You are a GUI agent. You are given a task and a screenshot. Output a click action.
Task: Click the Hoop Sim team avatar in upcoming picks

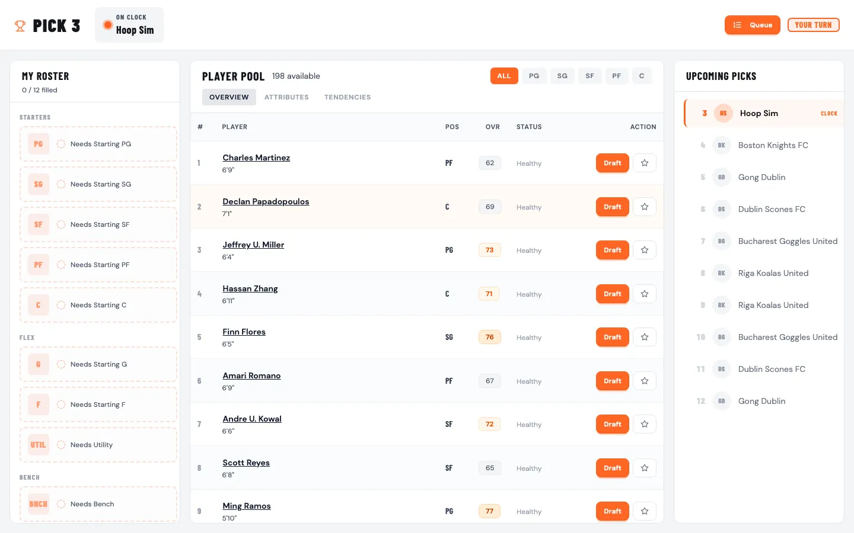(x=723, y=113)
